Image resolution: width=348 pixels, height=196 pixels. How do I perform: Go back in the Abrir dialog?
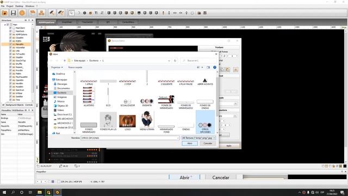click(52, 60)
